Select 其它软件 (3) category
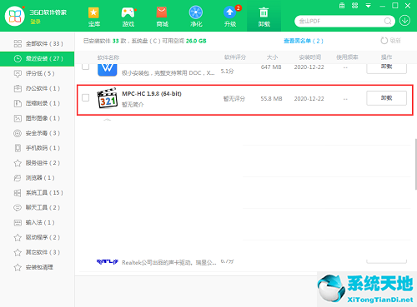417x307 pixels. [x=38, y=252]
